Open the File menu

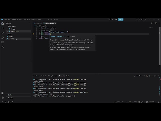6,19
